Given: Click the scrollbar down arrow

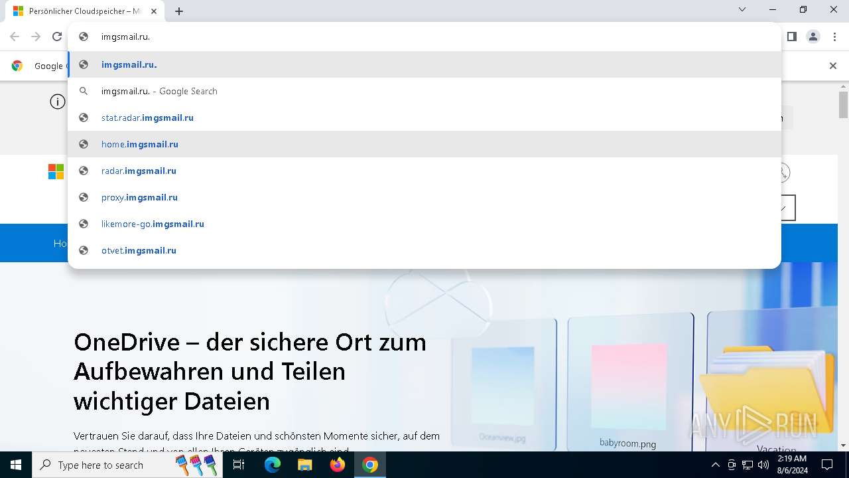Looking at the screenshot, I should pyautogui.click(x=843, y=445).
